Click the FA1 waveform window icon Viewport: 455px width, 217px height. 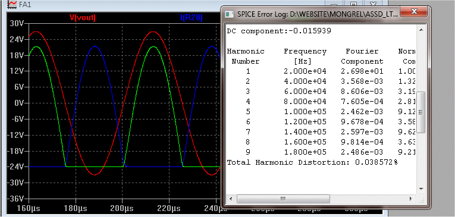click(x=12, y=4)
